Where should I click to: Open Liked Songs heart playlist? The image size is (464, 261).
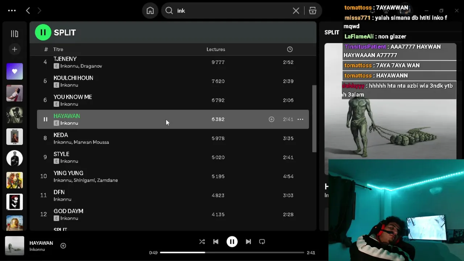[x=14, y=71]
